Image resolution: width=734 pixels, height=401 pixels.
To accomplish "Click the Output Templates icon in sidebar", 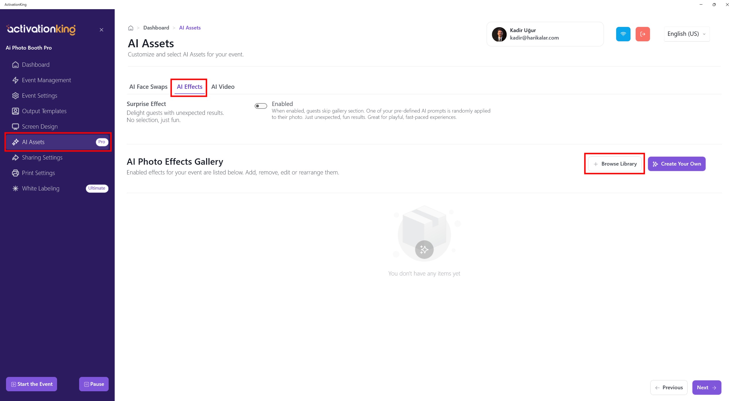I will point(15,111).
